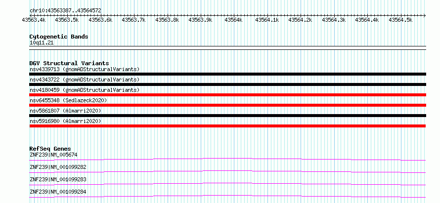Viewport: 440px width, 203px height.
Task: Select the 43564.3k ruler tick label
Action: click(x=334, y=20)
